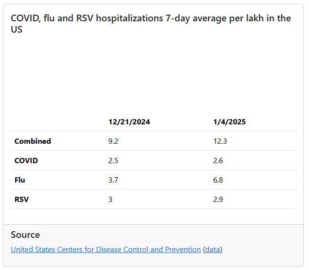Click the Flu value 3.7 cell
This screenshot has width=309, height=270.
114,180
